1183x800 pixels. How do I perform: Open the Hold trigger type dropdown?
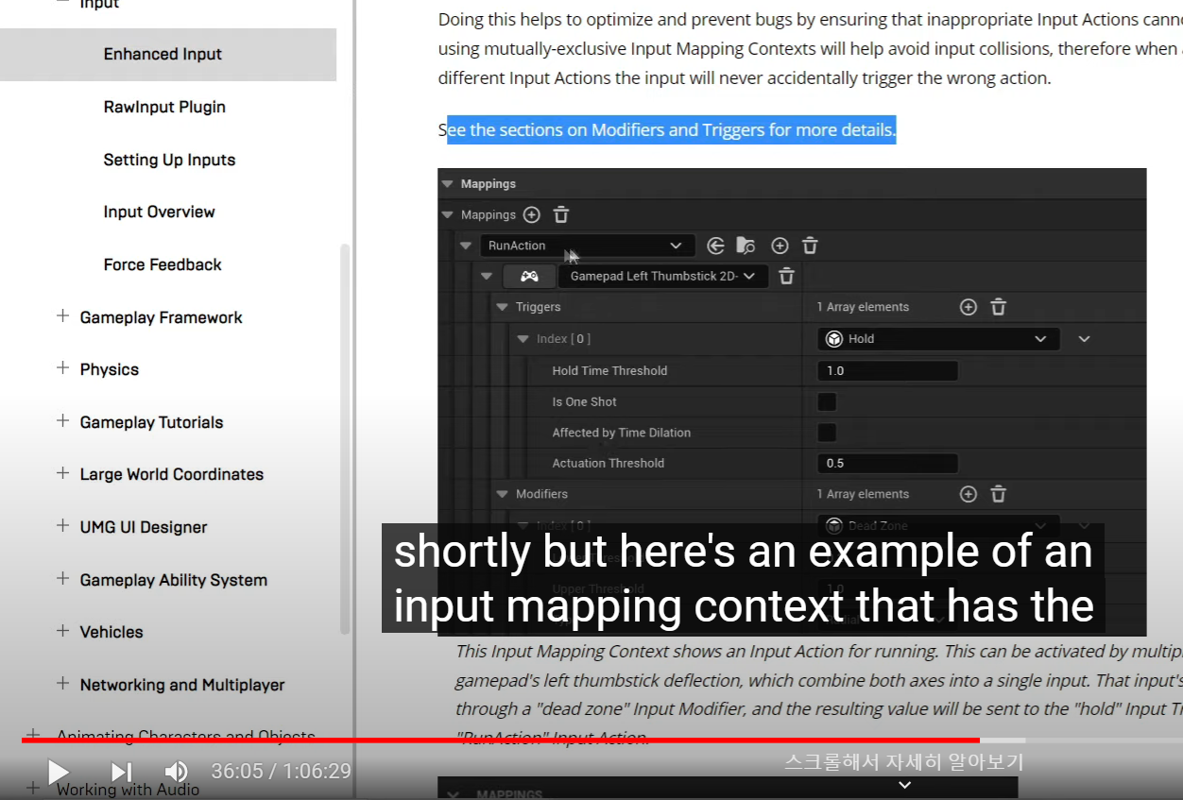coord(938,338)
